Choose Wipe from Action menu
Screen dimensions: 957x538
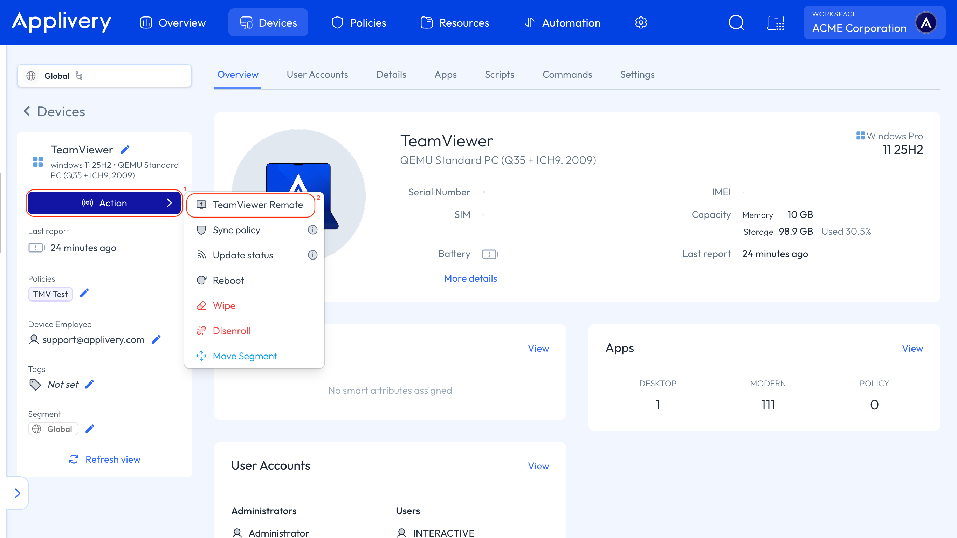[254, 306]
